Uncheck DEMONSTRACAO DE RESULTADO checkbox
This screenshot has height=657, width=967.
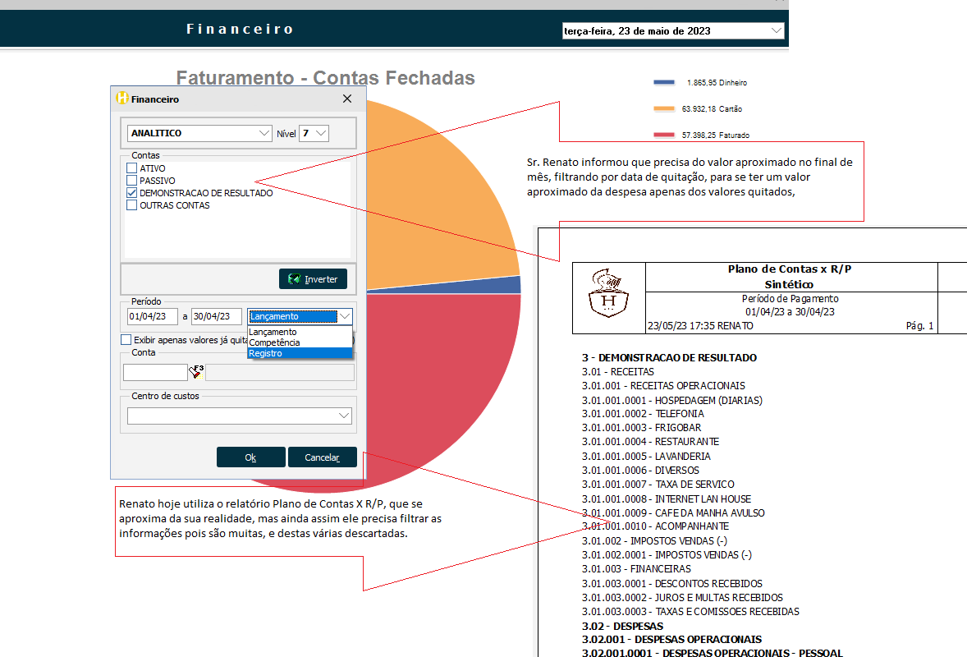132,193
